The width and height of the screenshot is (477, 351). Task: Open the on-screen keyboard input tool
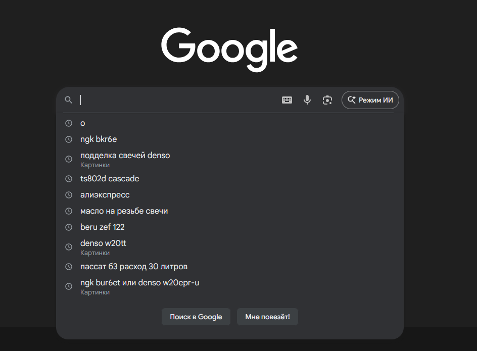pyautogui.click(x=287, y=100)
